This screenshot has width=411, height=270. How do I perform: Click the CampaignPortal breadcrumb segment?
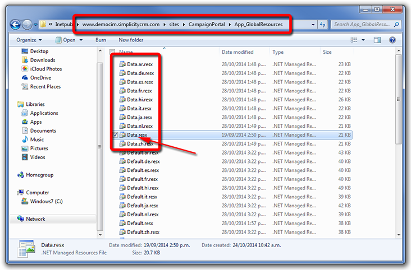pos(207,24)
